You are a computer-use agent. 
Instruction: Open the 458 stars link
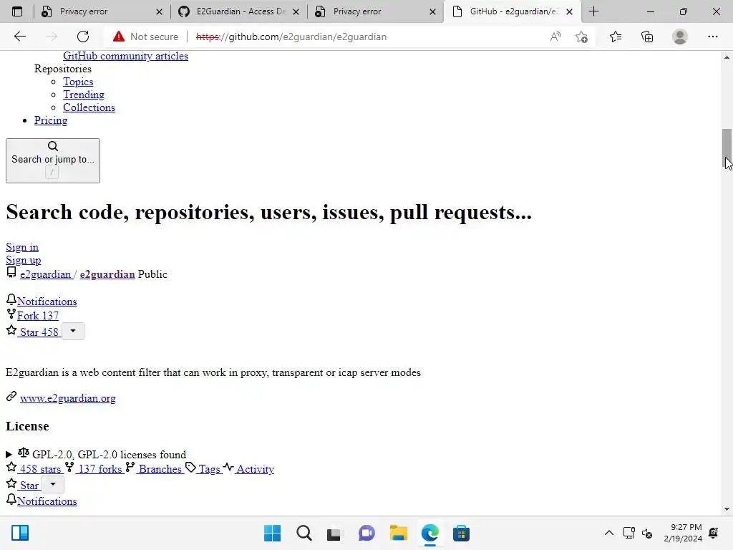tap(40, 469)
